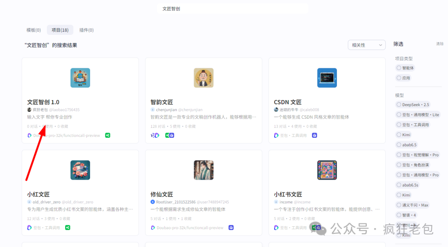Click green publish-channel icon on 文匠智创 1.0 card

108,135
